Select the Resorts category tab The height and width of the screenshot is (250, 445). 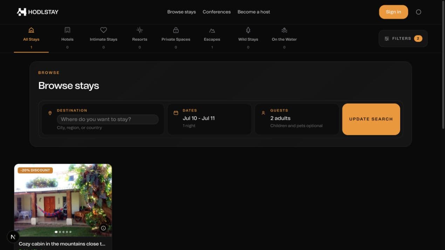click(139, 39)
